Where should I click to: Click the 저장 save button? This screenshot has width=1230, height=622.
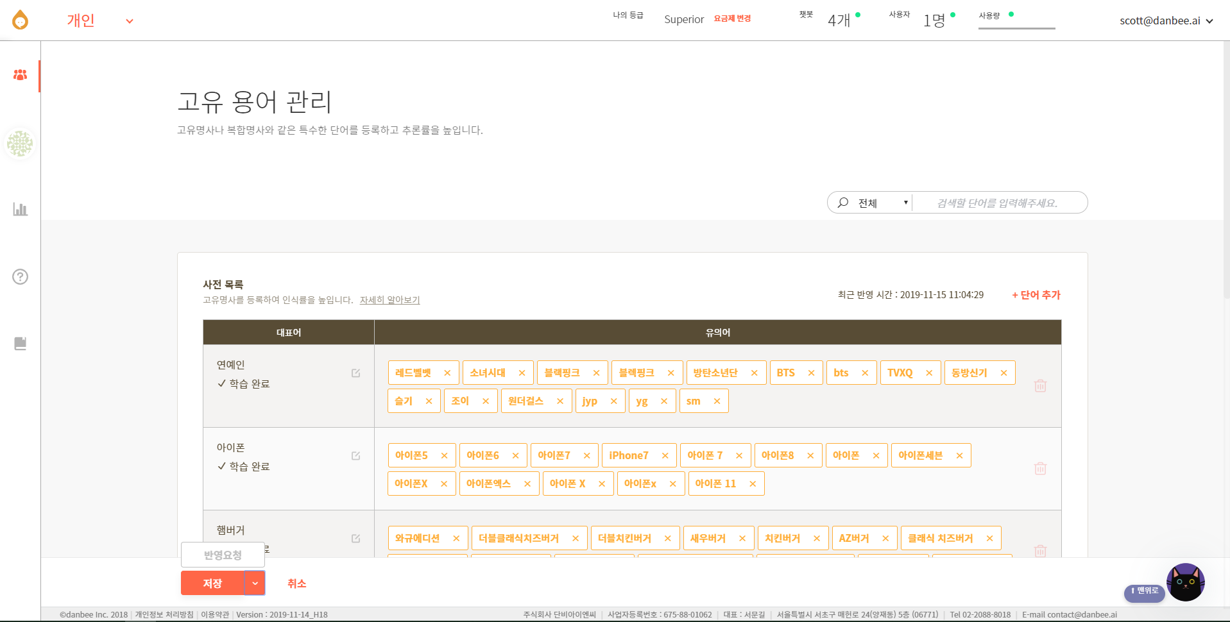(212, 583)
